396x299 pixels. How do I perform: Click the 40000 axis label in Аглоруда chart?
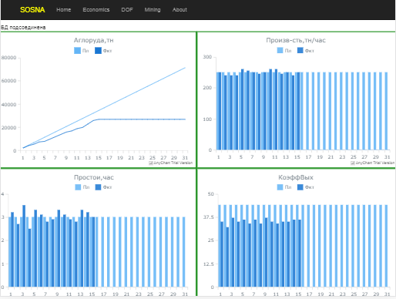coord(8,105)
